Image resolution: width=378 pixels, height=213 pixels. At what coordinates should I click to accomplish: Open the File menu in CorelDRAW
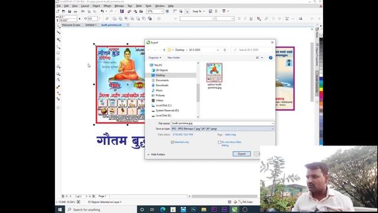[58, 6]
